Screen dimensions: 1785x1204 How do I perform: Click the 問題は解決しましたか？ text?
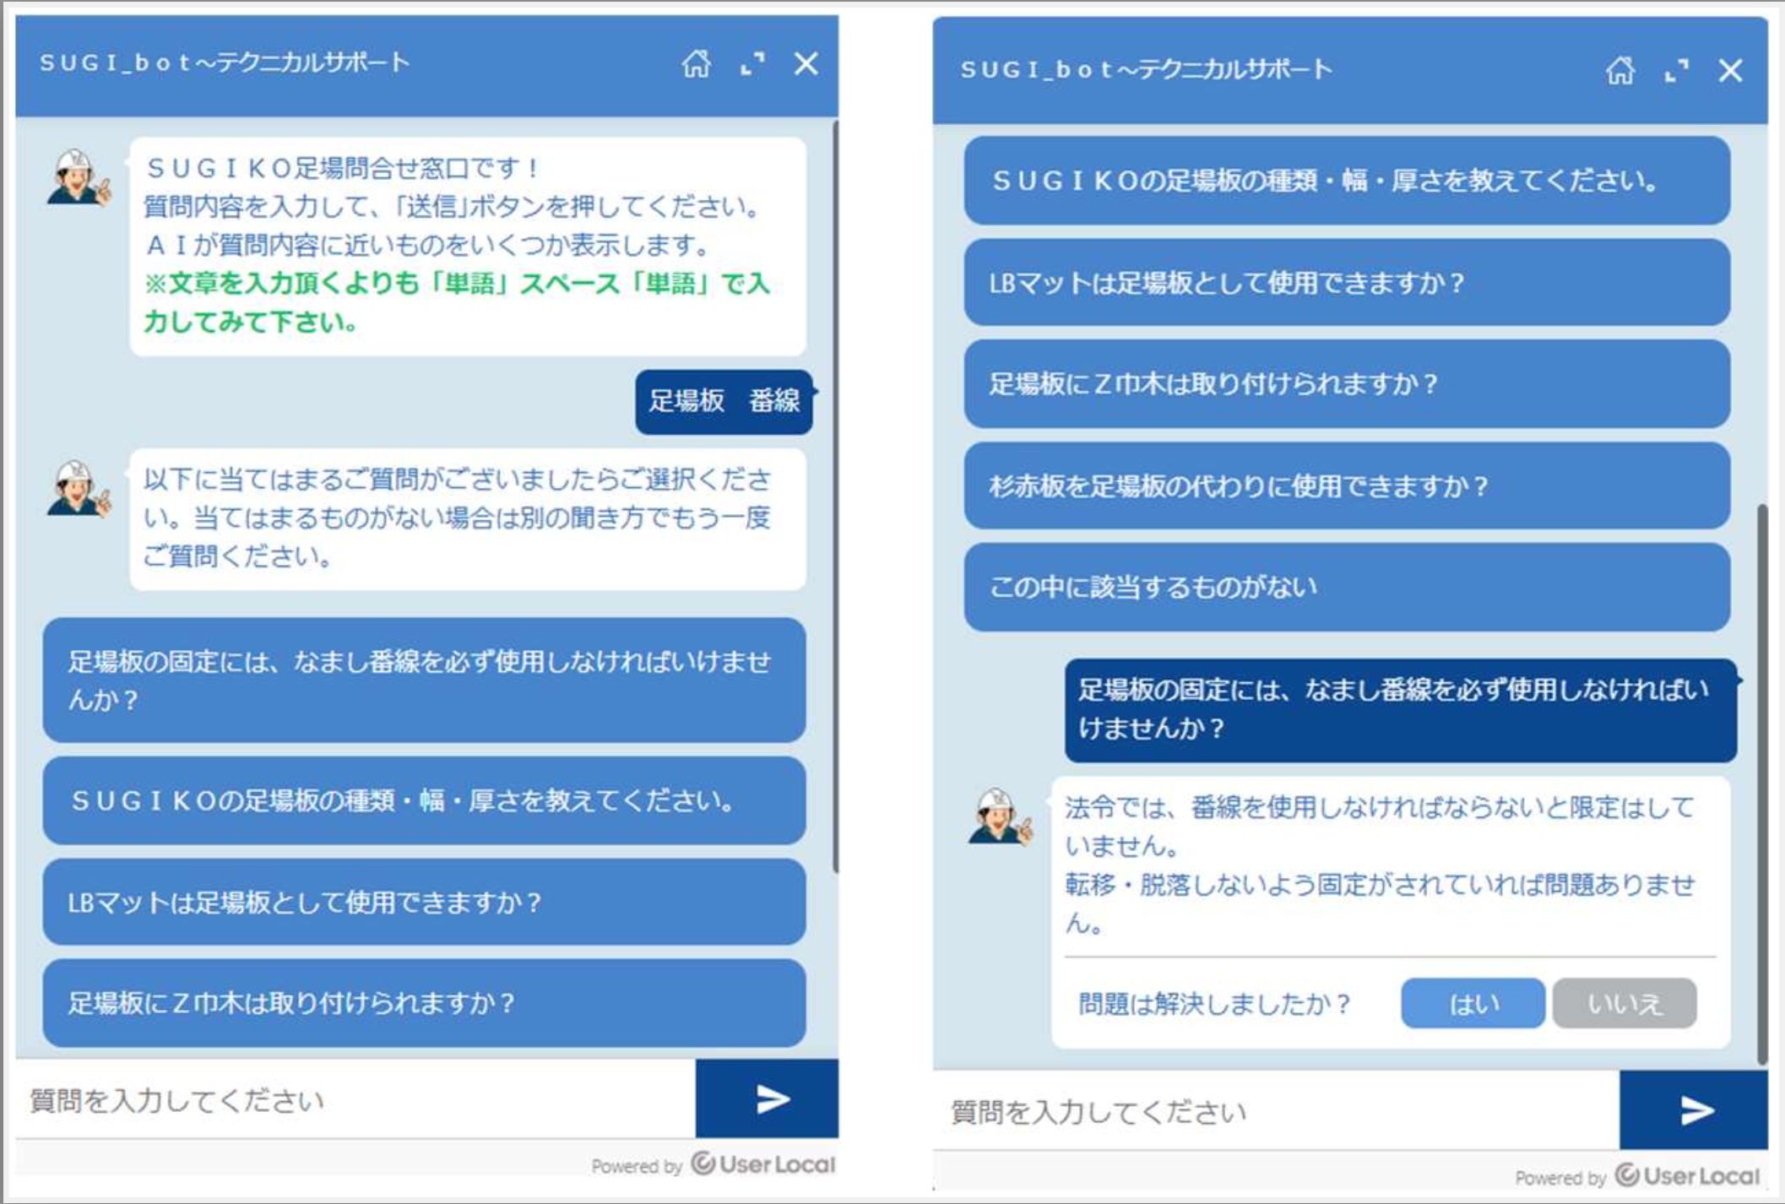coord(1214,1004)
